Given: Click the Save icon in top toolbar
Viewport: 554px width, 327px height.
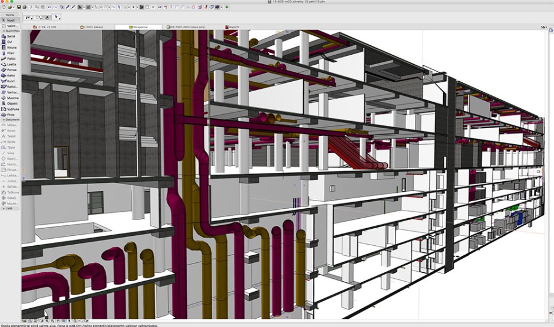Looking at the screenshot, I should point(19,7).
